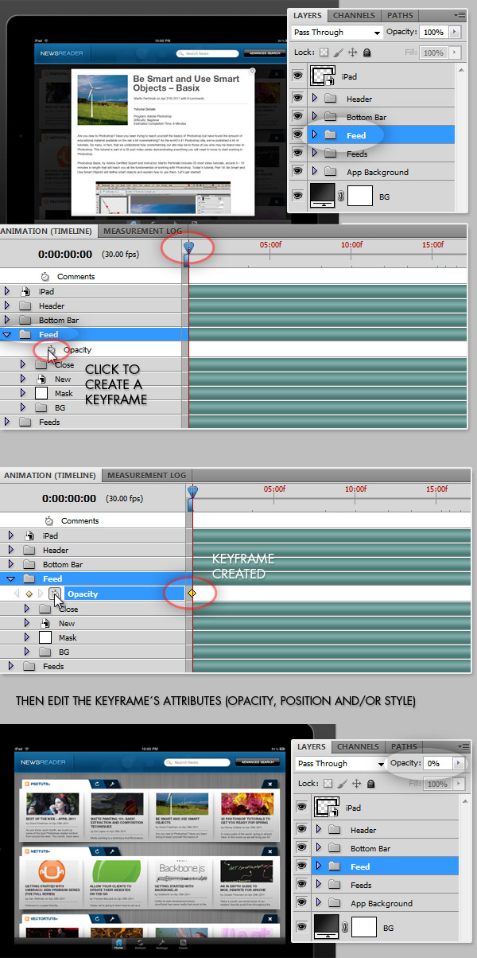Click the Comments stopwatch in the lower timeline
477x958 pixels.
(49, 520)
